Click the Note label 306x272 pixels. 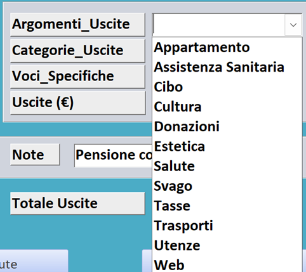35,155
